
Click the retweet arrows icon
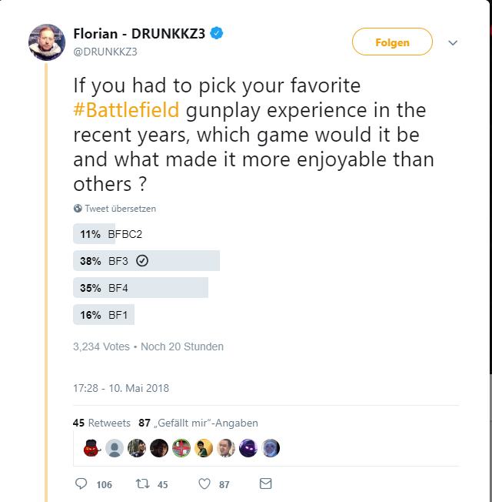coord(141,484)
